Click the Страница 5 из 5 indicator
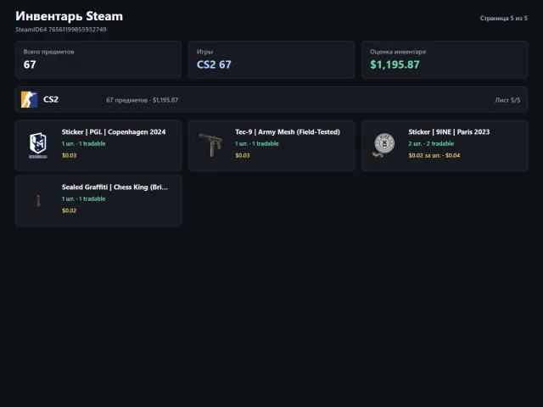The width and height of the screenshot is (543, 407). (503, 18)
